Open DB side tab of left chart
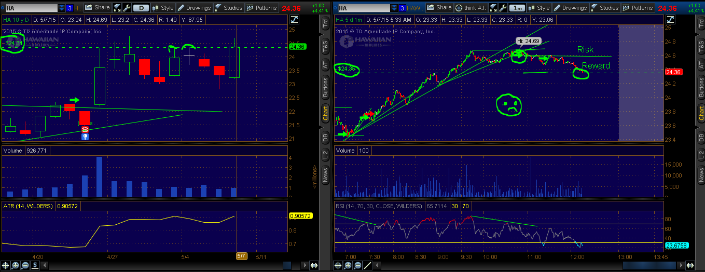This screenshot has width=705, height=272. (325, 137)
